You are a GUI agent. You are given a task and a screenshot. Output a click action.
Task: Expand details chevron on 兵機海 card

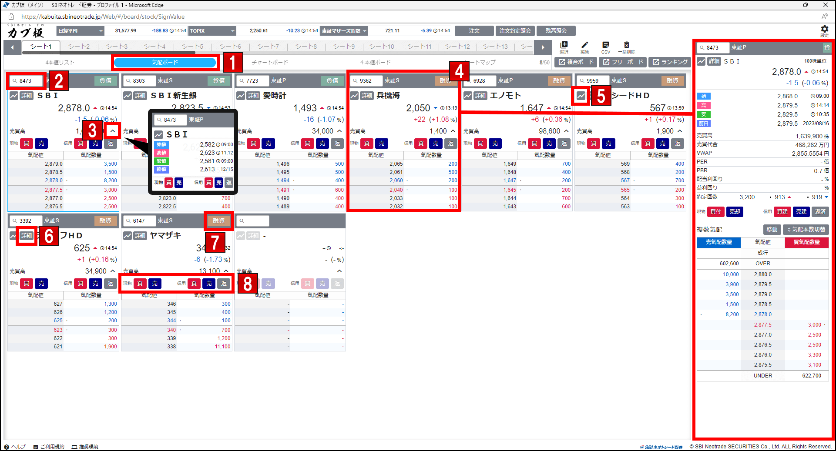point(453,131)
